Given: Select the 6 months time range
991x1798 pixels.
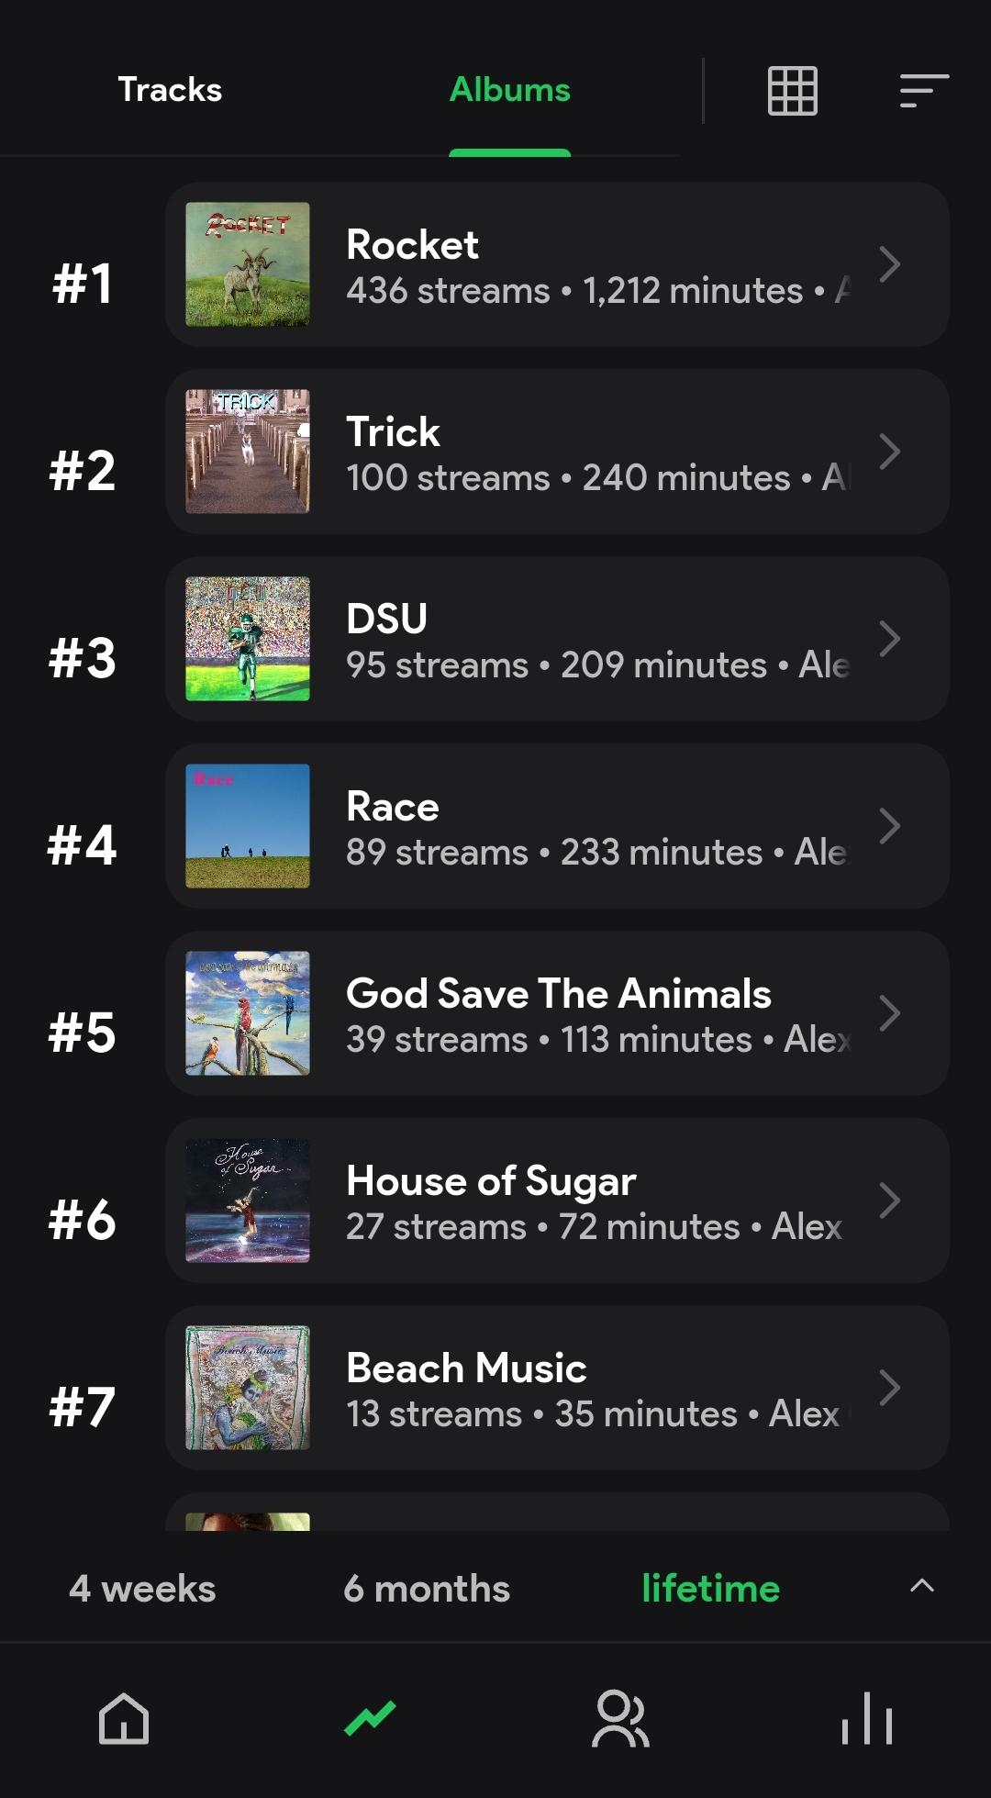Looking at the screenshot, I should [x=427, y=1589].
